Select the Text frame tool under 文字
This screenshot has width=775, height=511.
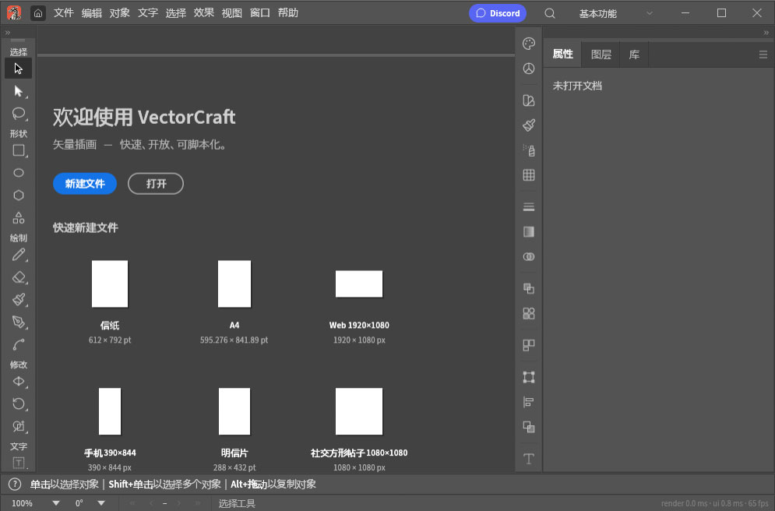(x=18, y=463)
